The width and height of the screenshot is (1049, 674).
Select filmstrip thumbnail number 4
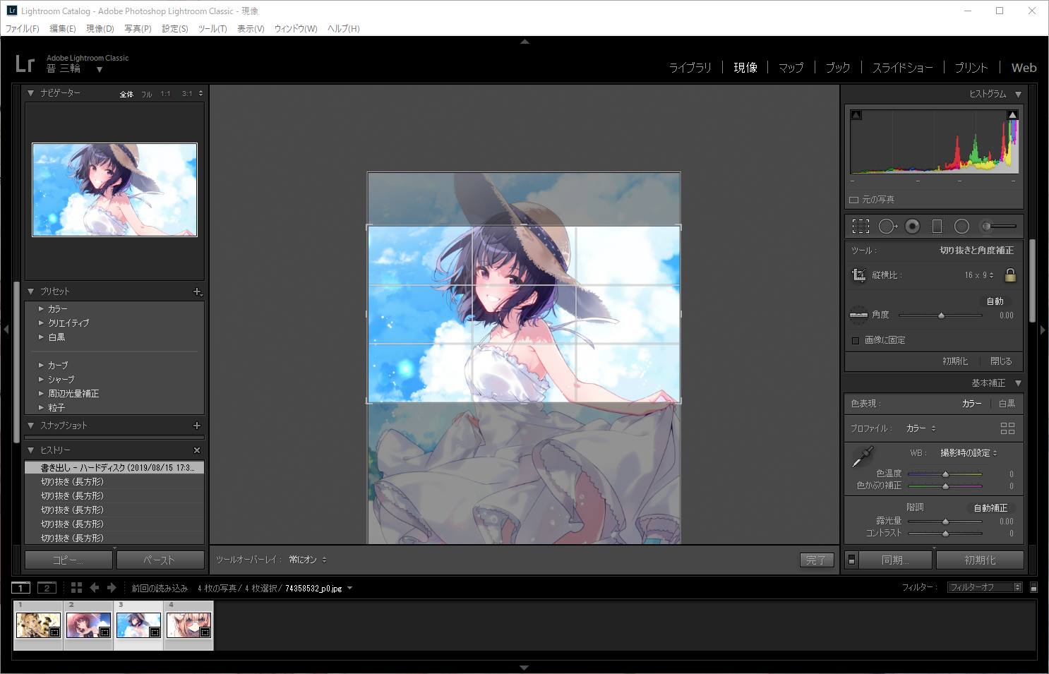click(x=188, y=625)
